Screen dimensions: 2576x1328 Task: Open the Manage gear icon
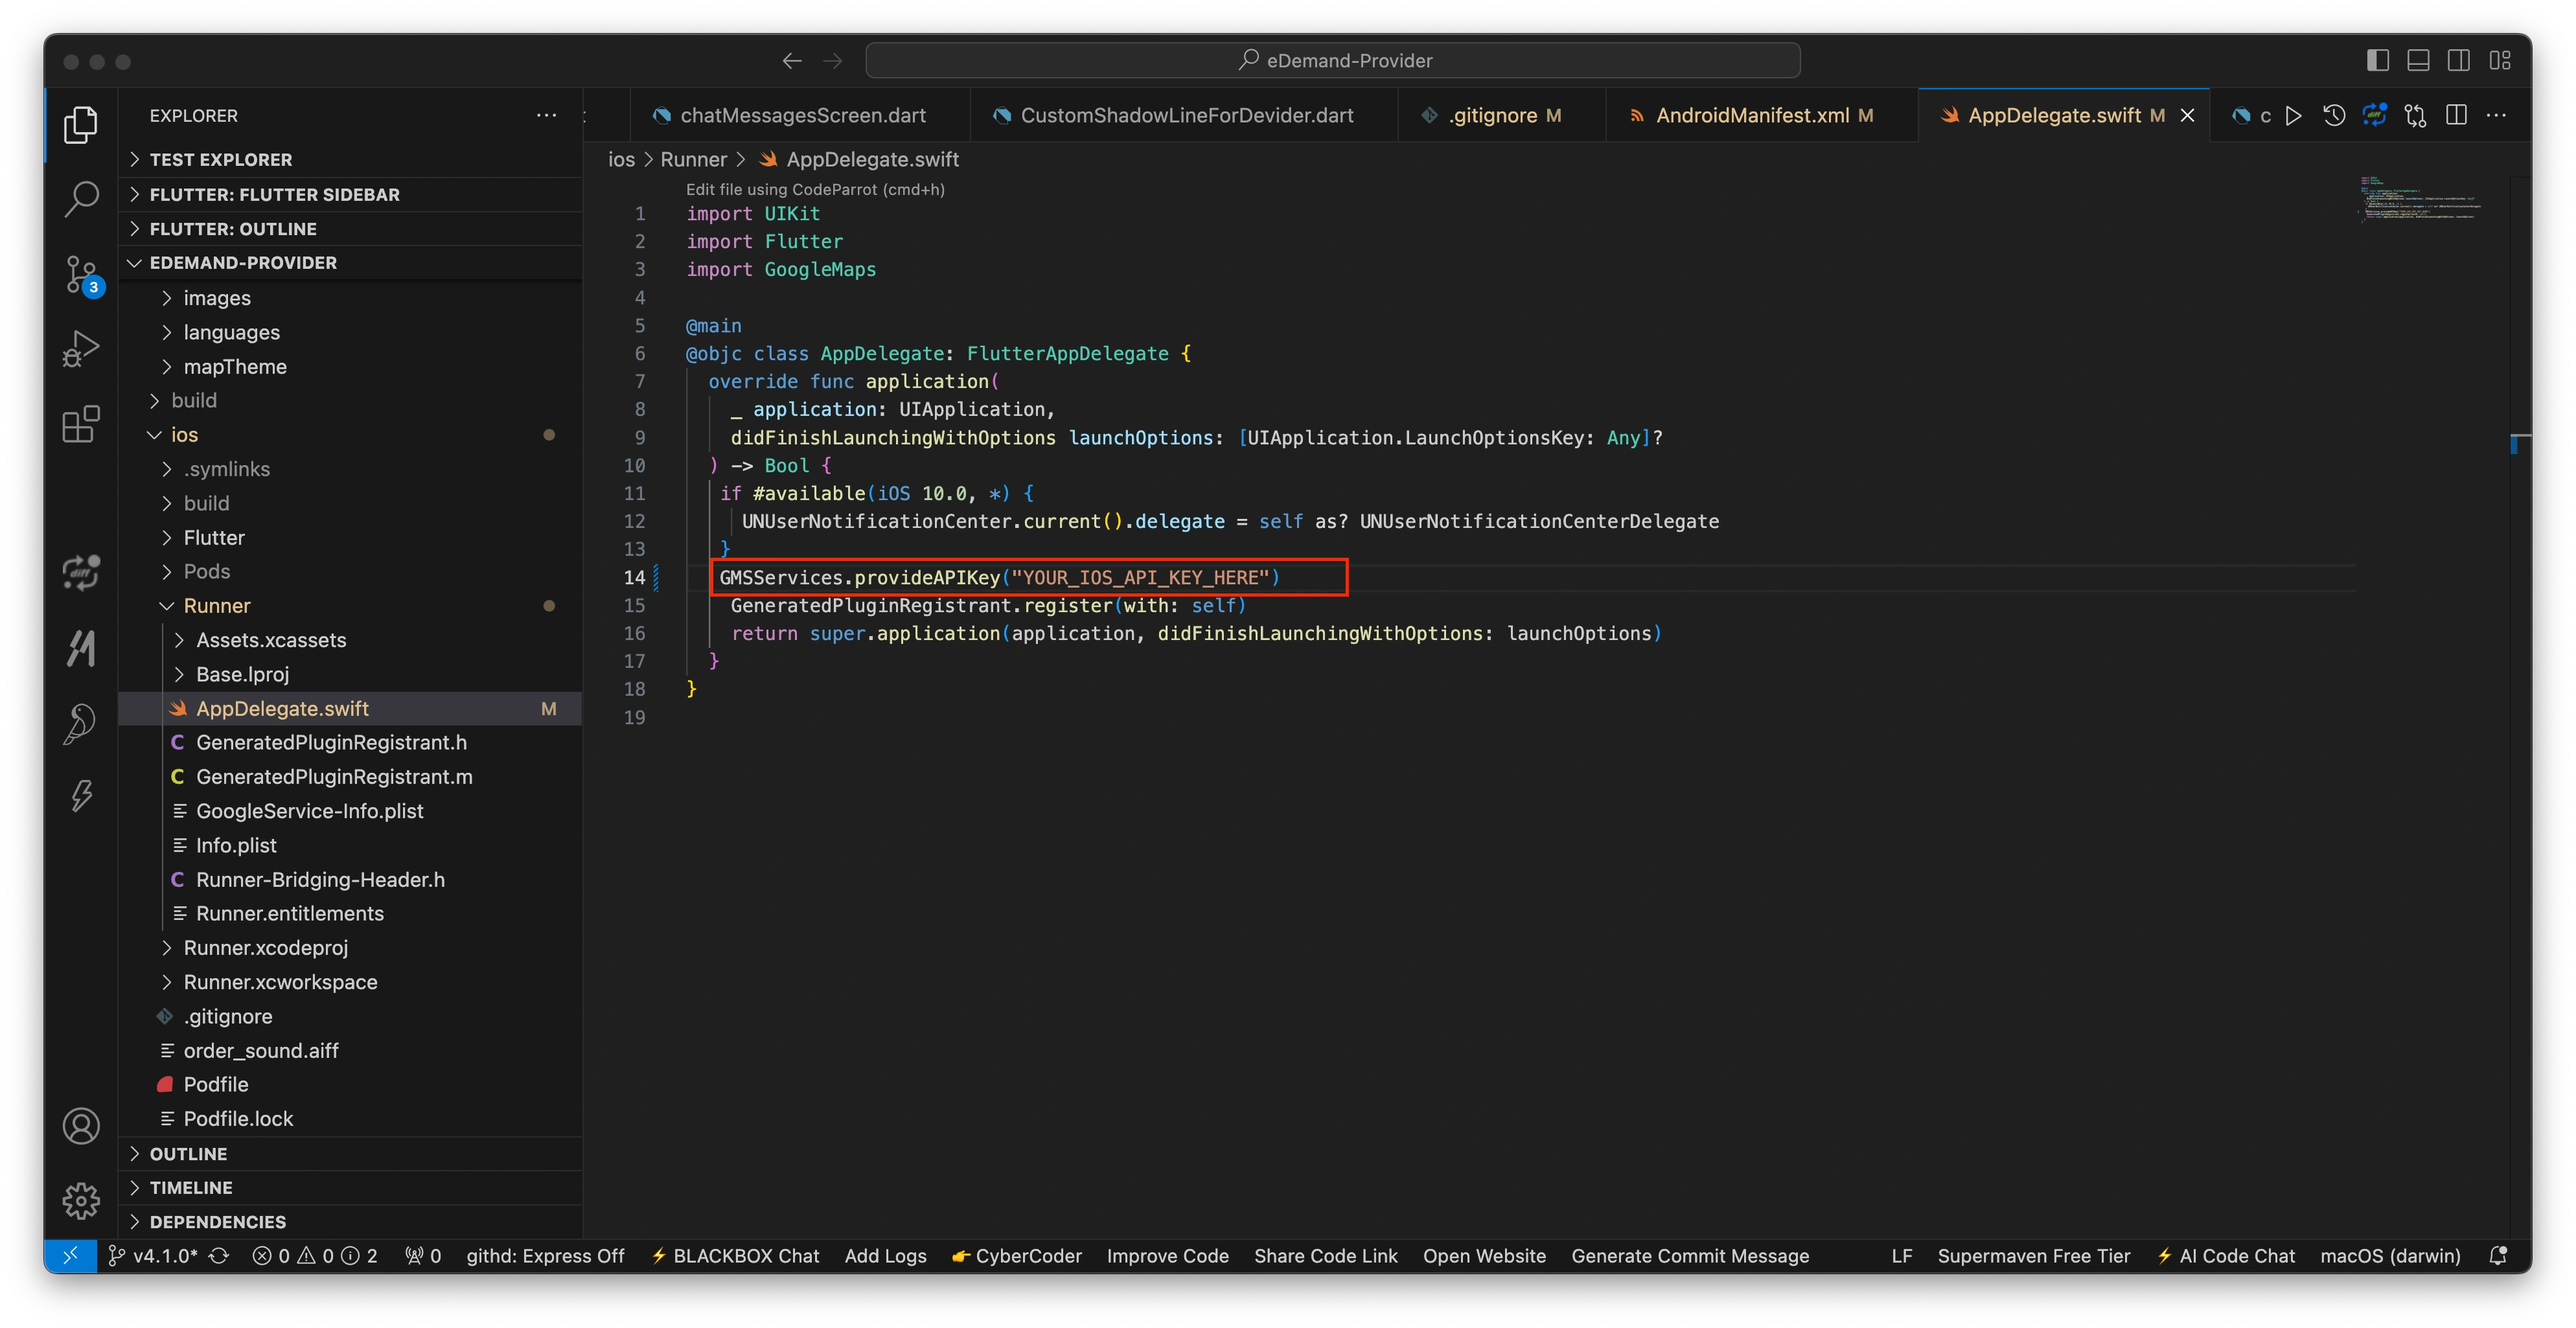point(81,1200)
